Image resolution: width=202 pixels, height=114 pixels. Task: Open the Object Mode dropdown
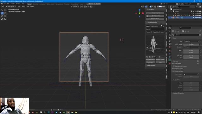click(11, 6)
